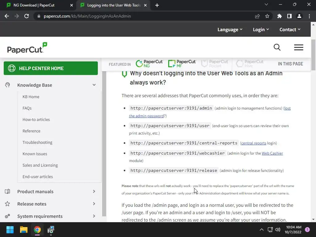Screen dimensions: 316x237
Task: Open a new browser tab
Action: click(157, 5)
